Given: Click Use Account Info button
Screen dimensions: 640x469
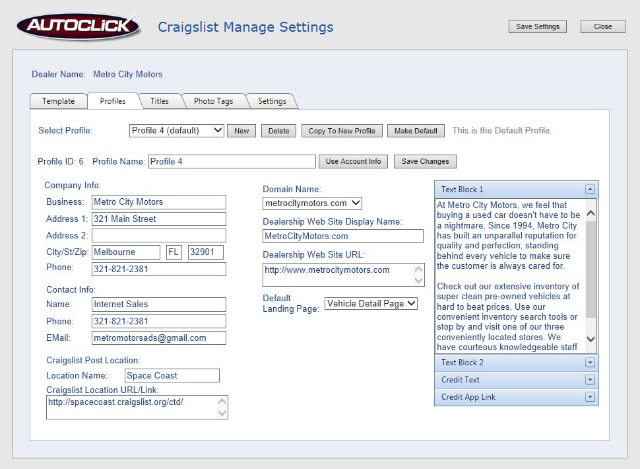Looking at the screenshot, I should tap(354, 161).
